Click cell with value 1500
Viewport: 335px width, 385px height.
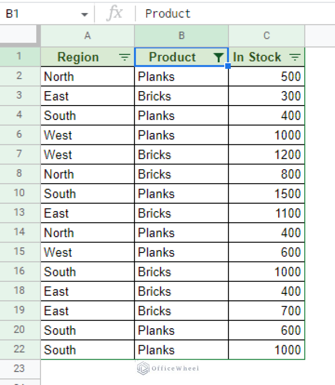tap(267, 194)
